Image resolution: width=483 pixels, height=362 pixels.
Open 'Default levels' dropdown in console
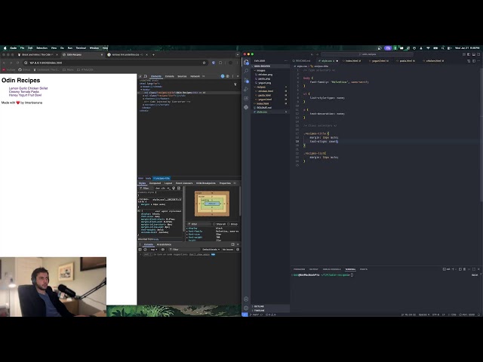click(211, 250)
